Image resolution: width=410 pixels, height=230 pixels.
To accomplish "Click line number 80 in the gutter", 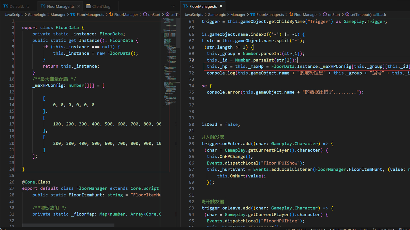I will 191,124.
